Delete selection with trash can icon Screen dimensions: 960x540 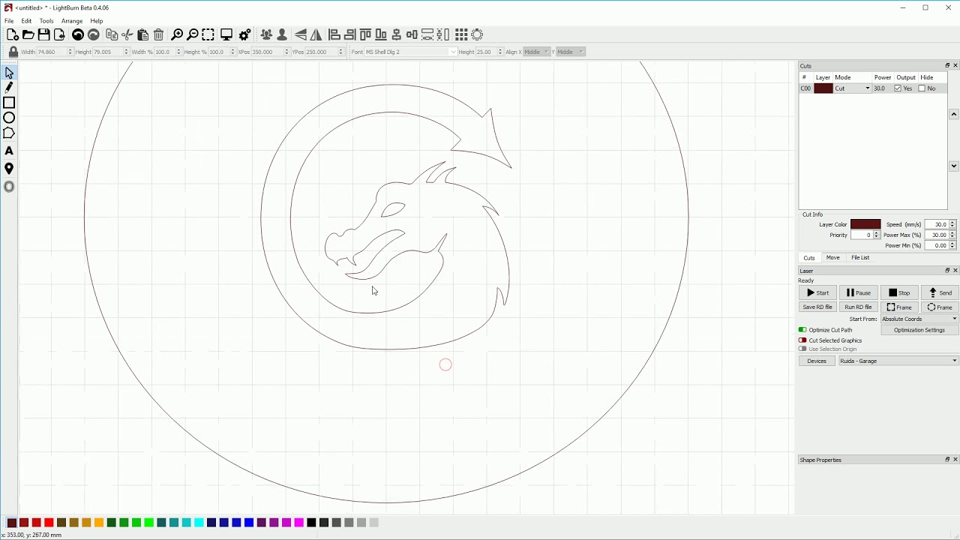point(159,34)
